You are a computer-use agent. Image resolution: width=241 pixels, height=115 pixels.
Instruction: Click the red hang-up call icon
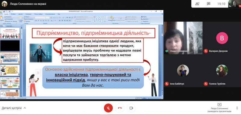tap(120, 108)
